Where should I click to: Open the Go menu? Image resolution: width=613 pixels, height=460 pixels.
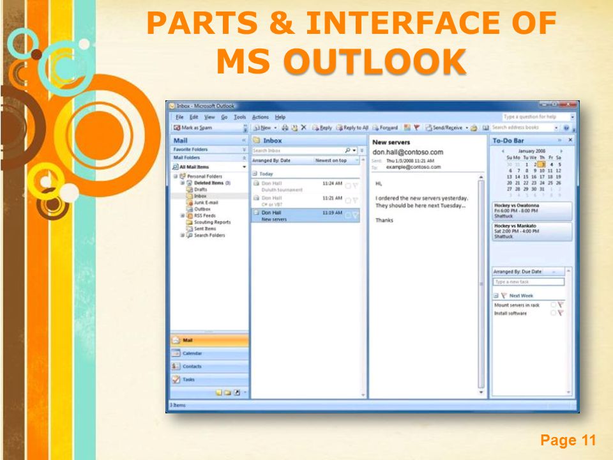(x=224, y=117)
